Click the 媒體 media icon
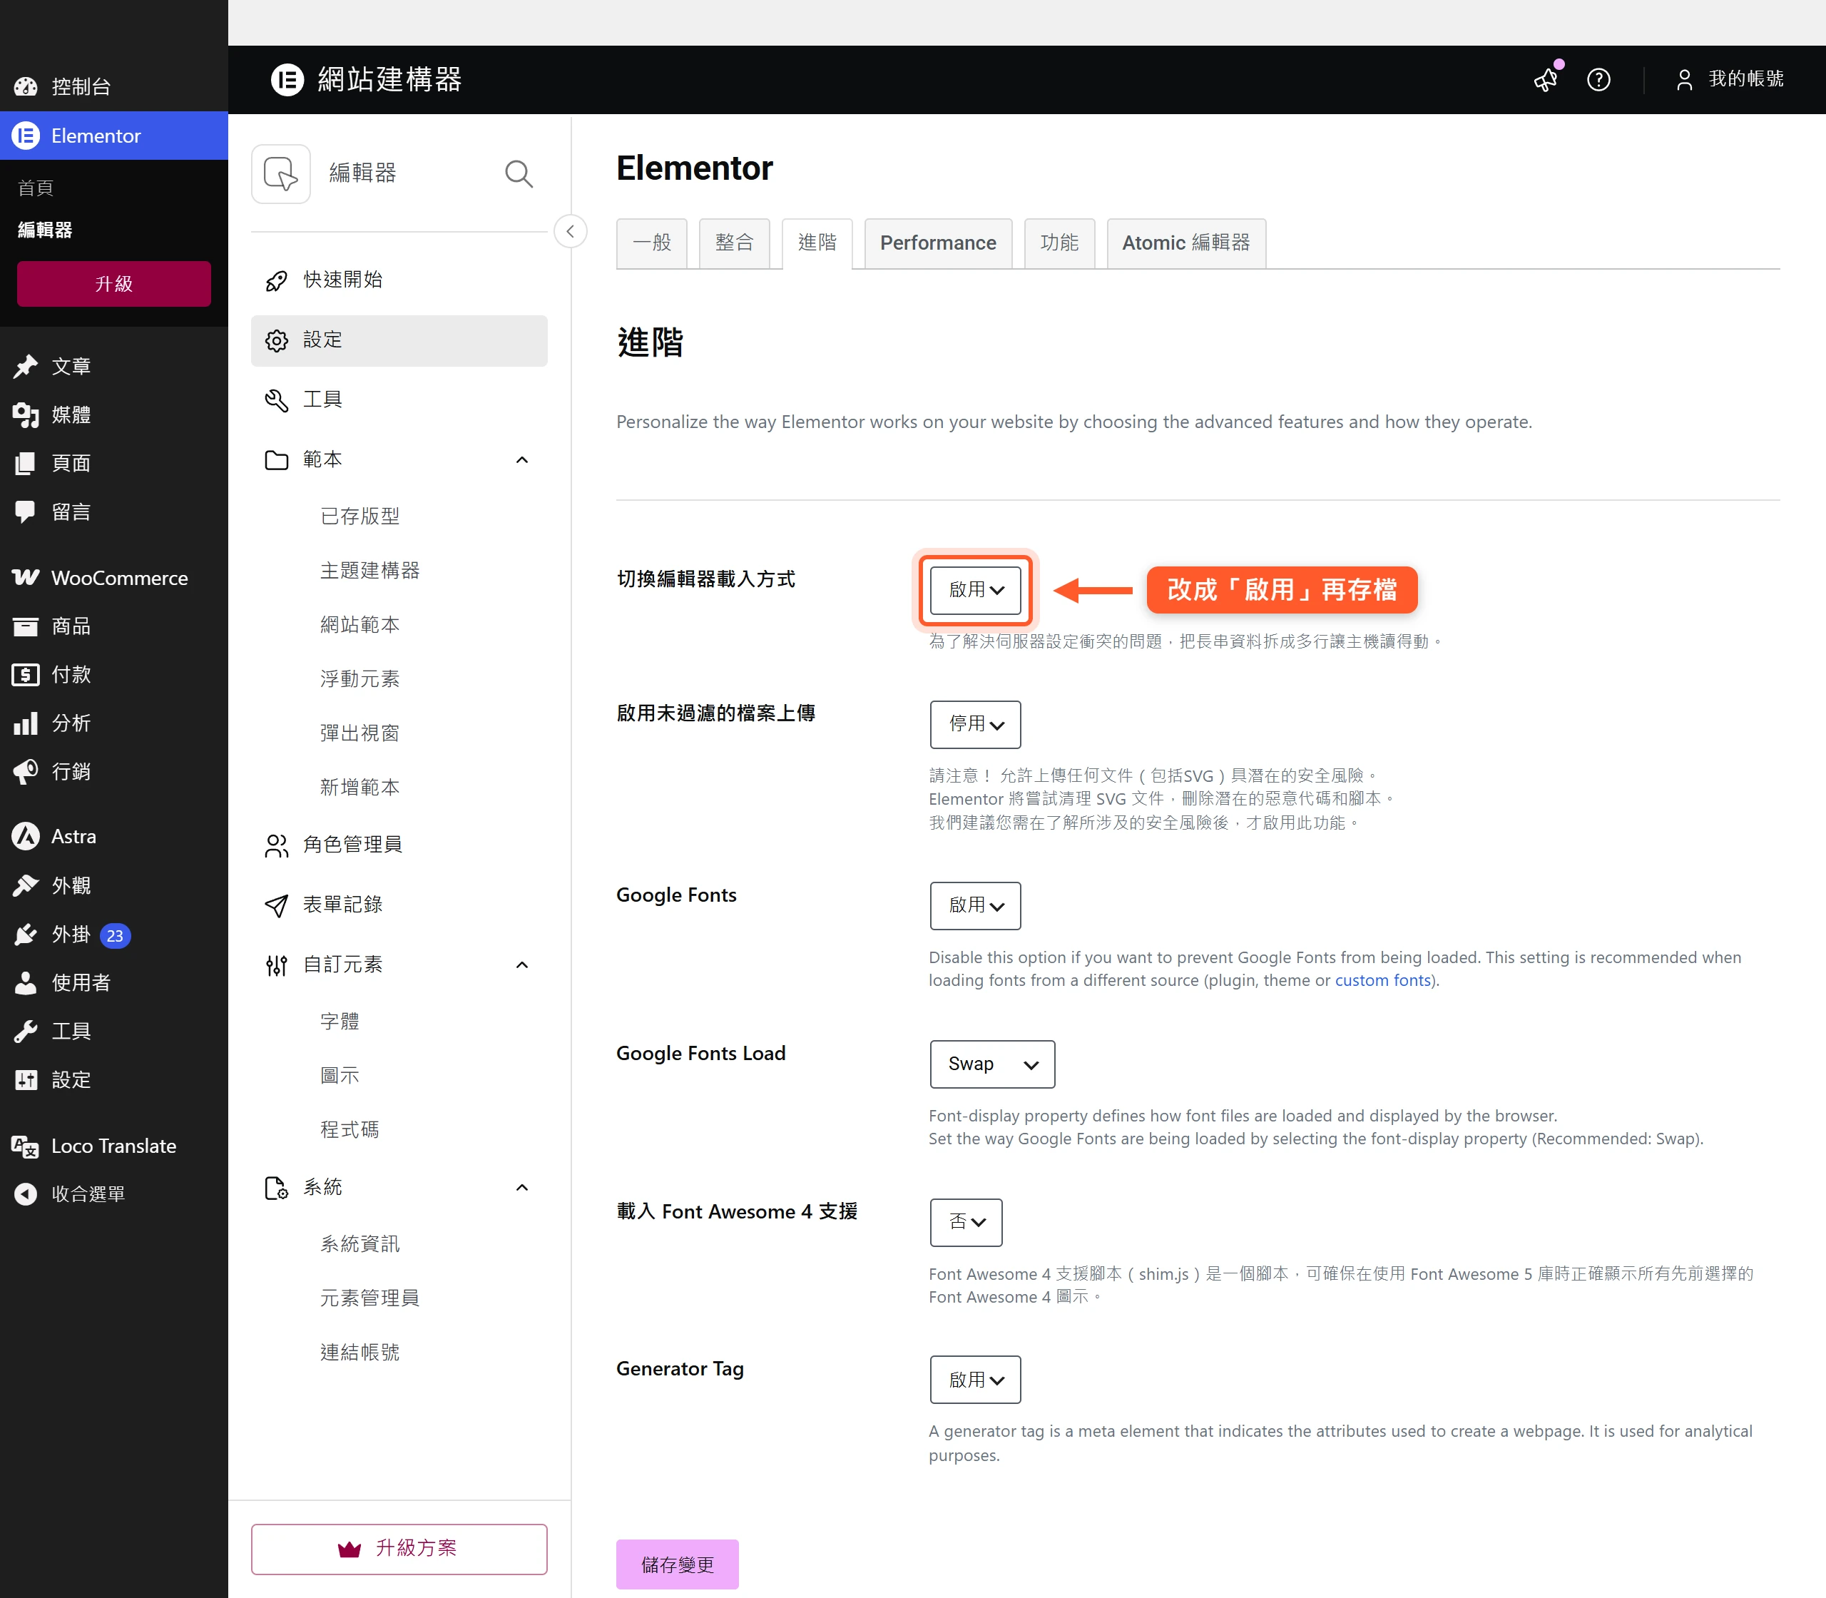 click(26, 414)
